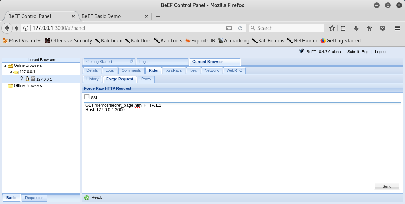
Task: Log out of BeEF
Action: tap(381, 52)
